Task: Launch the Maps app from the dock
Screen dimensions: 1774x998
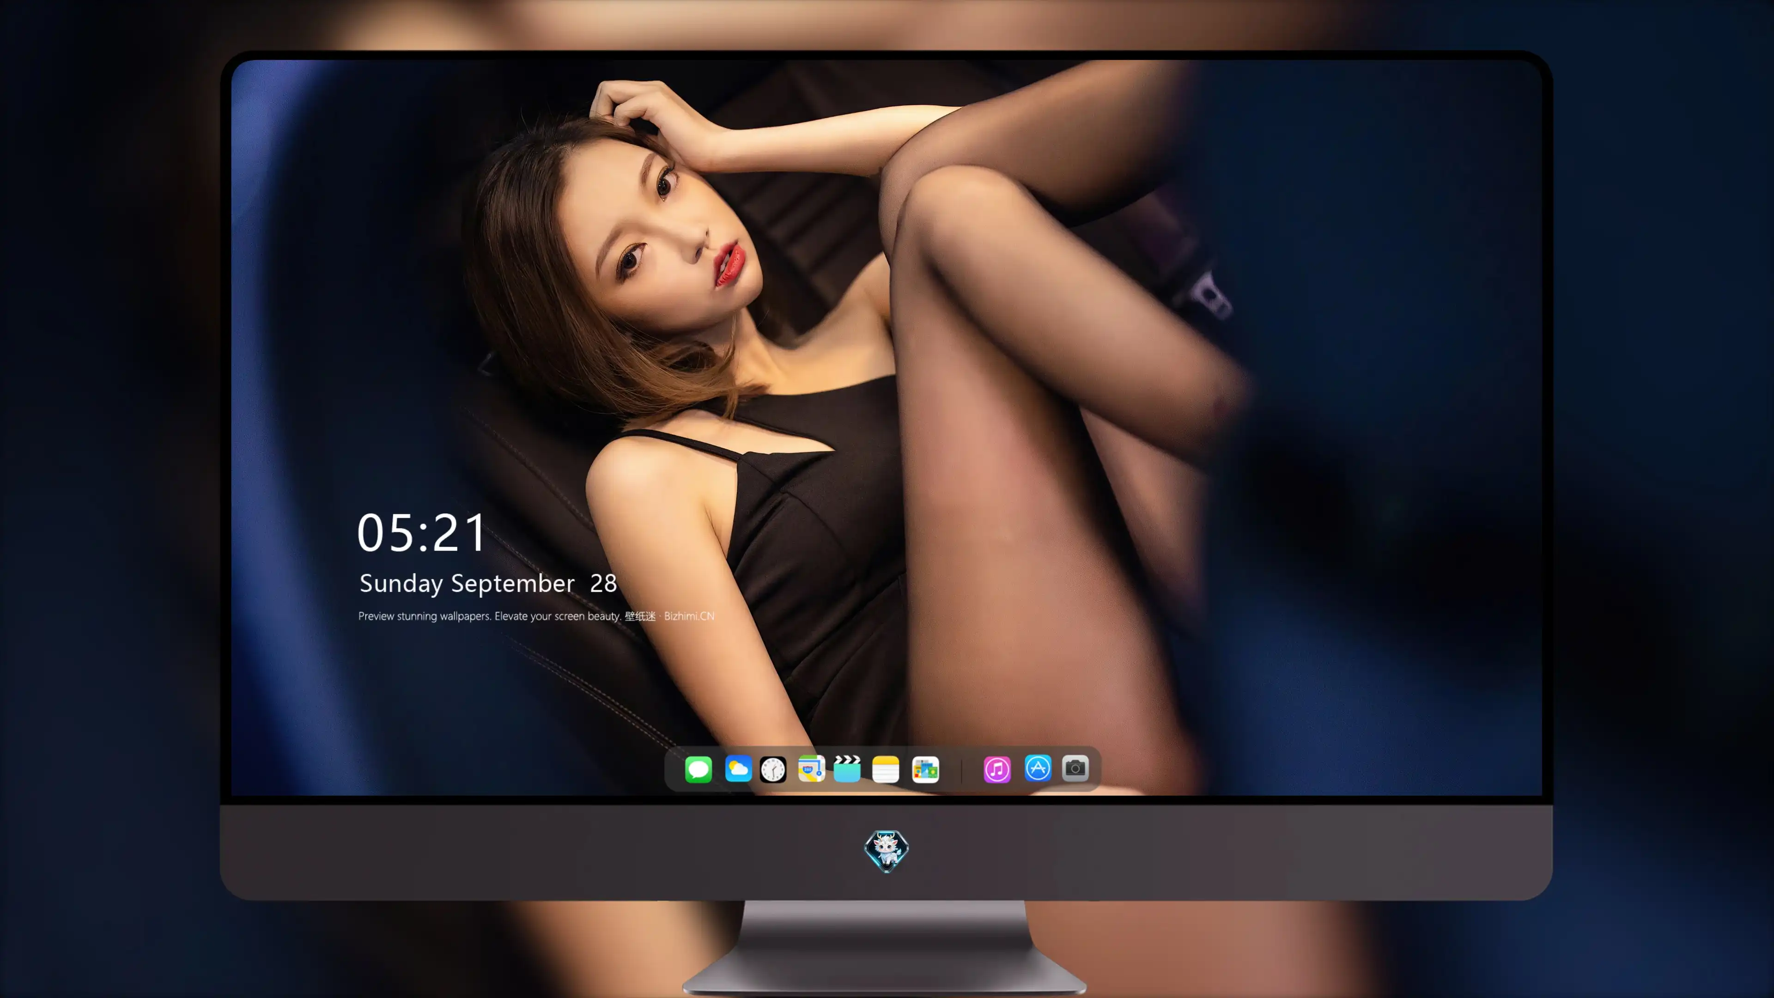Action: [811, 769]
